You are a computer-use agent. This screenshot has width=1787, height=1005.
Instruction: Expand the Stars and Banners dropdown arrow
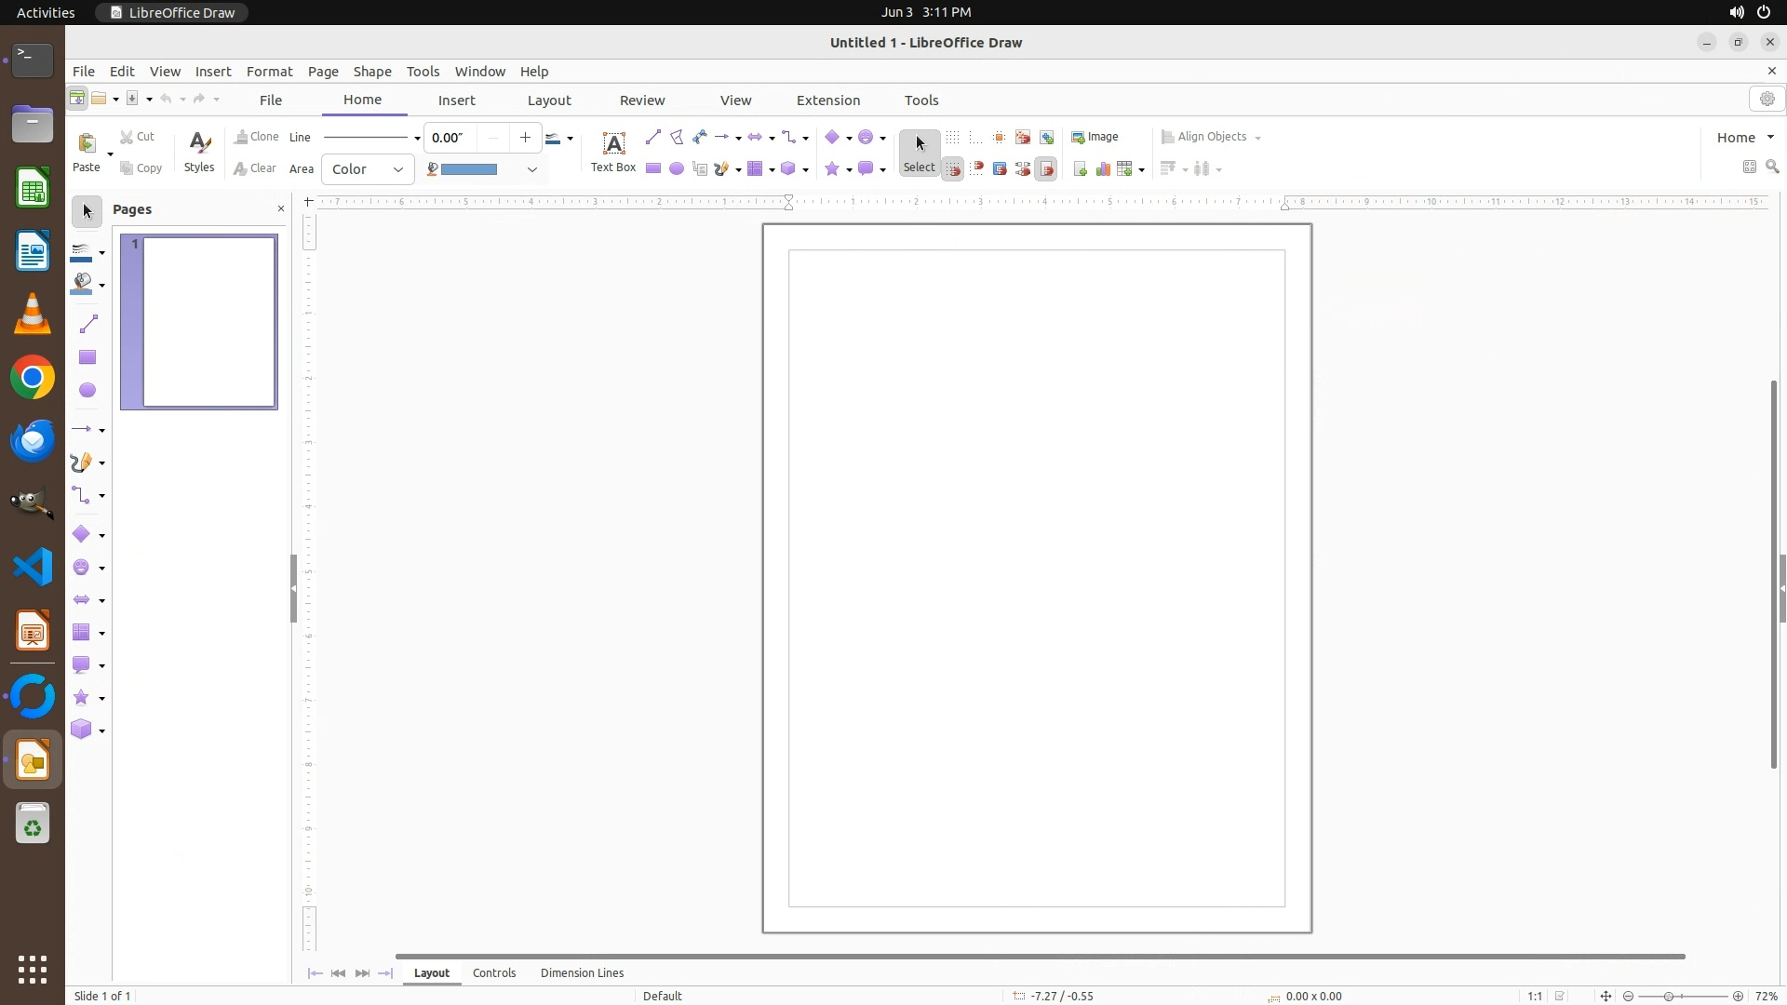(849, 169)
